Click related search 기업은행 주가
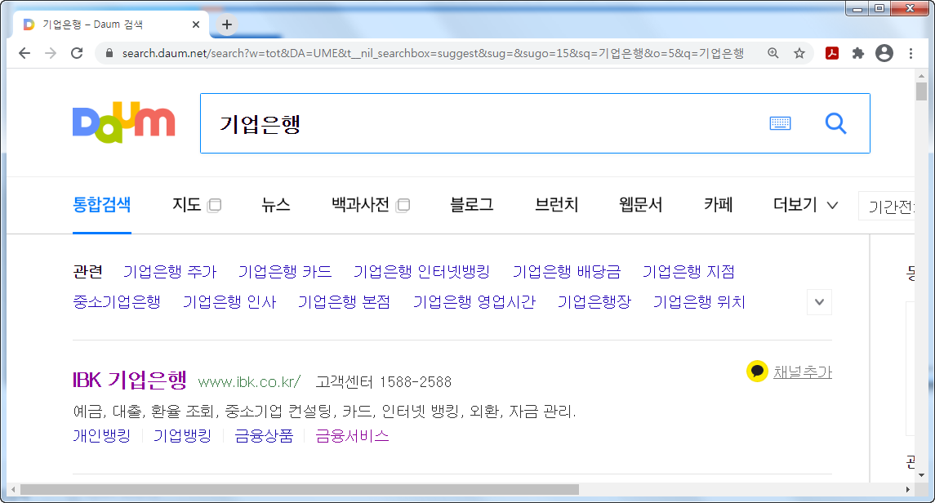The image size is (935, 503). (170, 272)
